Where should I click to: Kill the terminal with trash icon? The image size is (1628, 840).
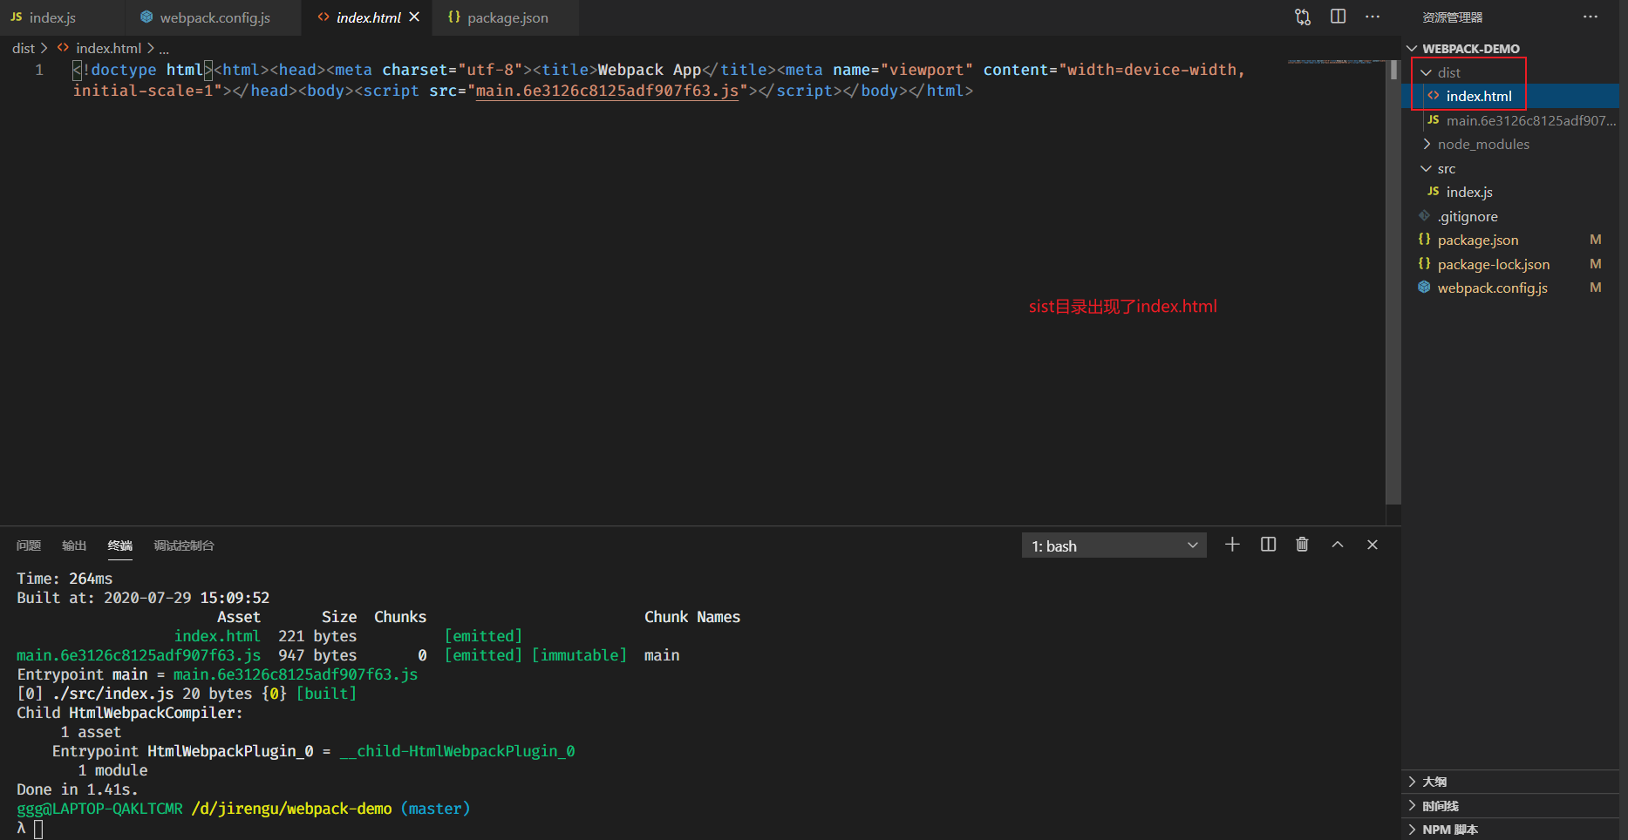(1302, 545)
